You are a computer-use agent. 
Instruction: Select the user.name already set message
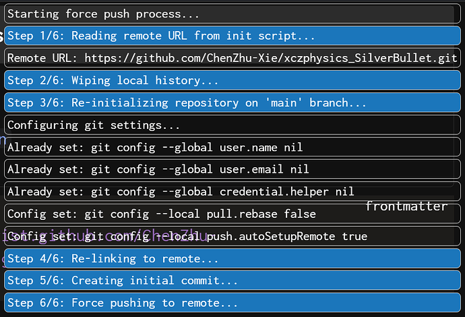pos(155,147)
